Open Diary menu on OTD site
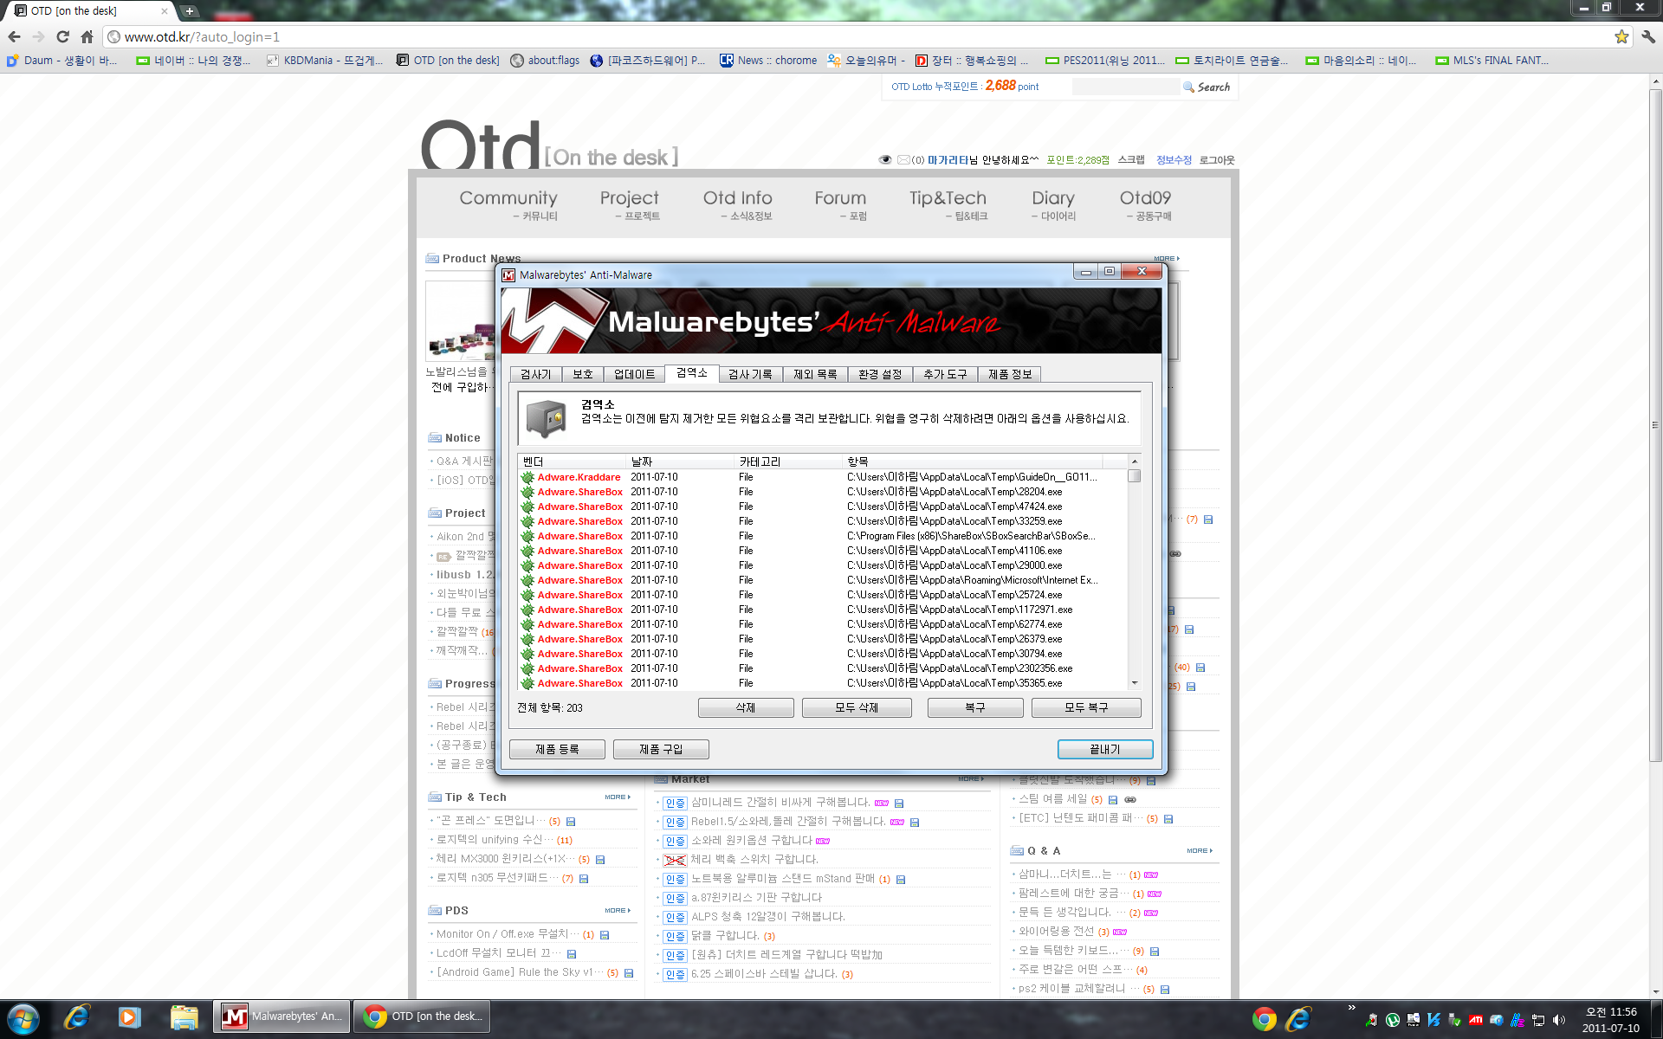 click(1053, 206)
